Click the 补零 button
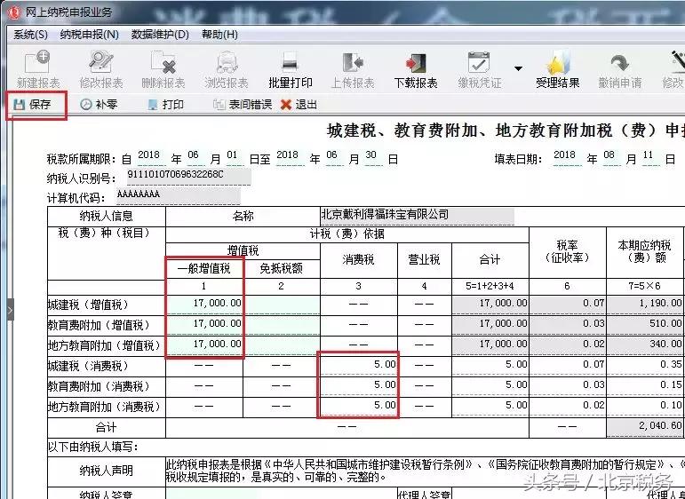Image resolution: width=685 pixels, height=499 pixels. pos(99,105)
